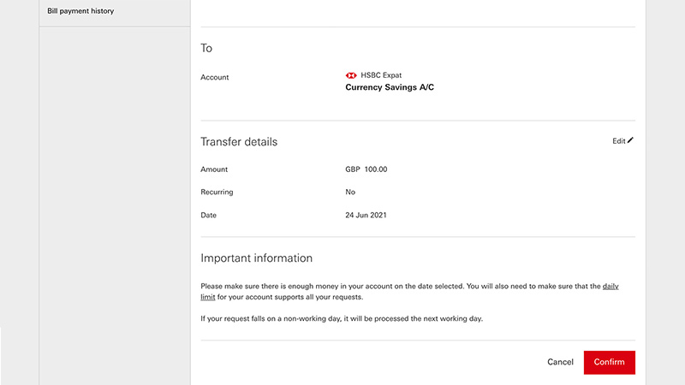
Task: Click the Edit link text
Action: [x=618, y=141]
